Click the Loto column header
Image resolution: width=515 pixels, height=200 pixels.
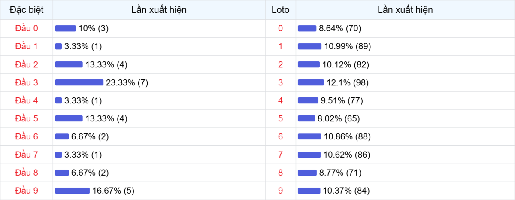tap(281, 10)
